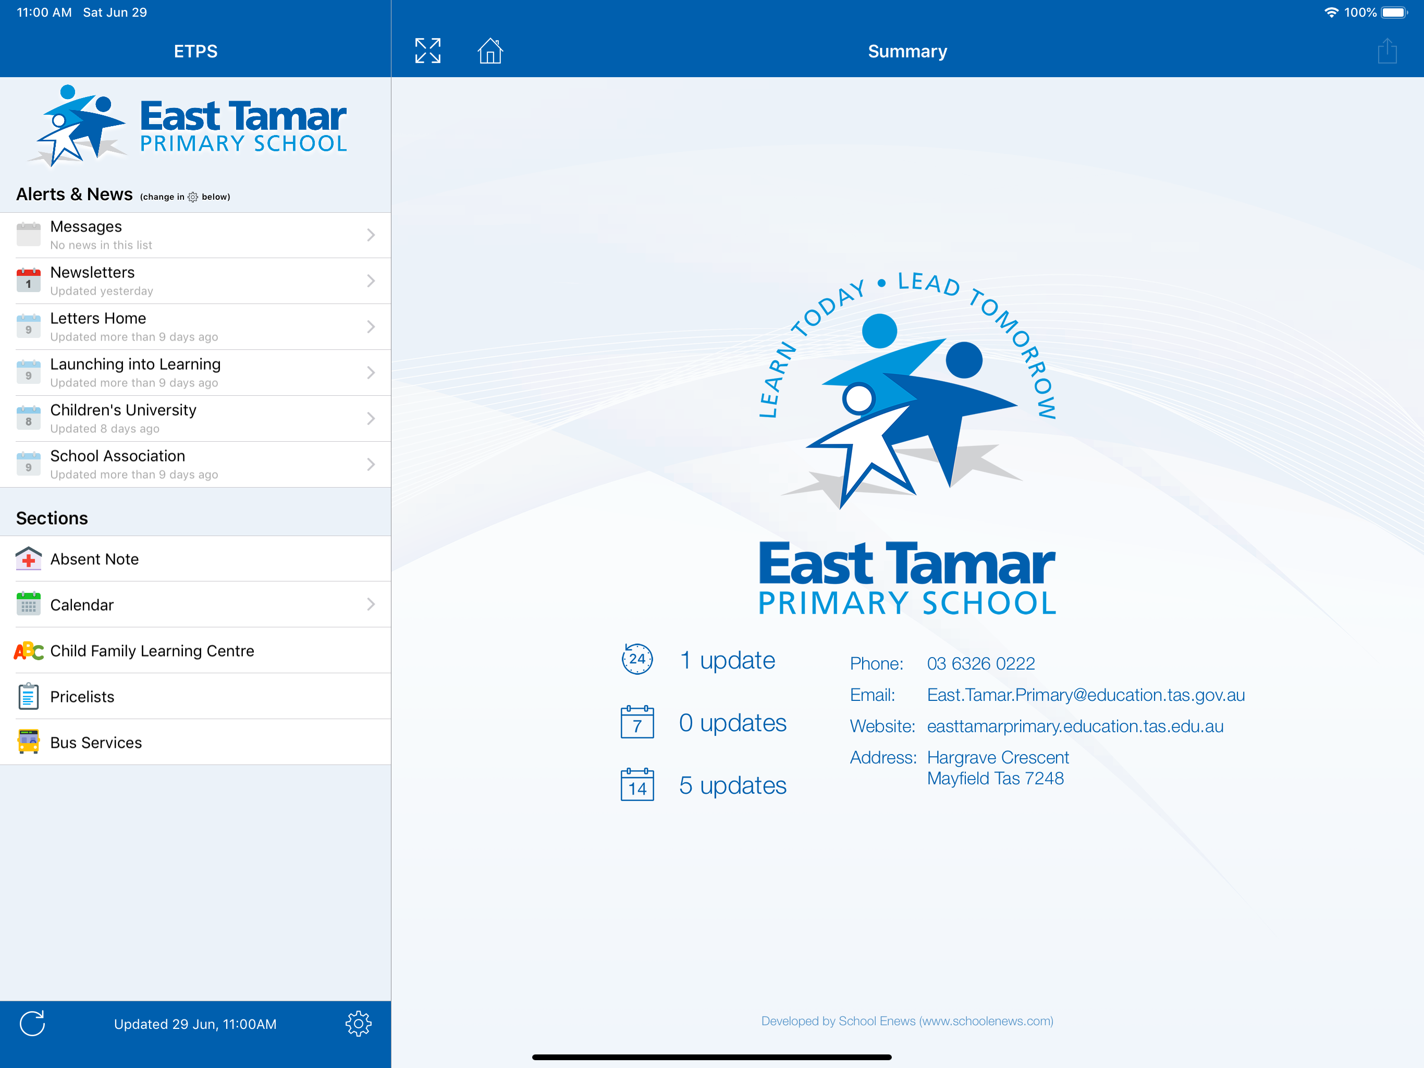
Task: Tap the large East Tamar logo in Summary
Action: (x=907, y=443)
